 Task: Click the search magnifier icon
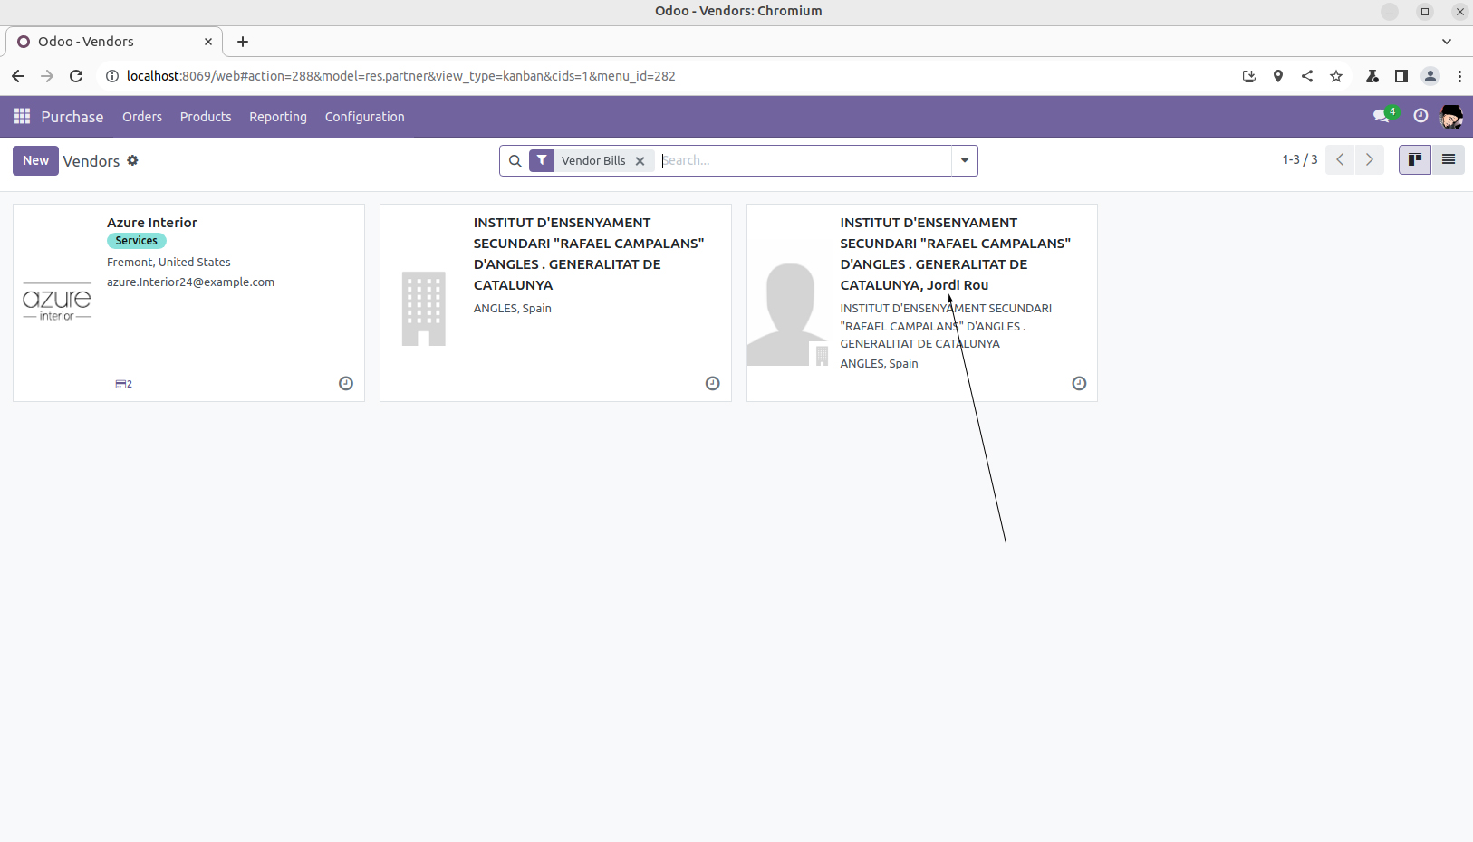(515, 161)
